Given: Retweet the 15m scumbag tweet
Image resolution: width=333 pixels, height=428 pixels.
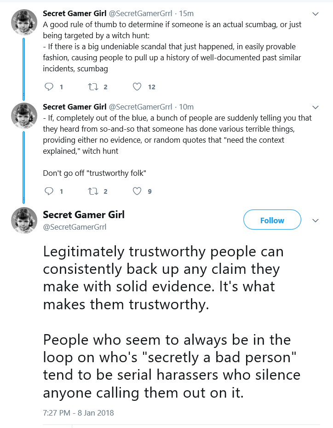Looking at the screenshot, I should click(93, 87).
